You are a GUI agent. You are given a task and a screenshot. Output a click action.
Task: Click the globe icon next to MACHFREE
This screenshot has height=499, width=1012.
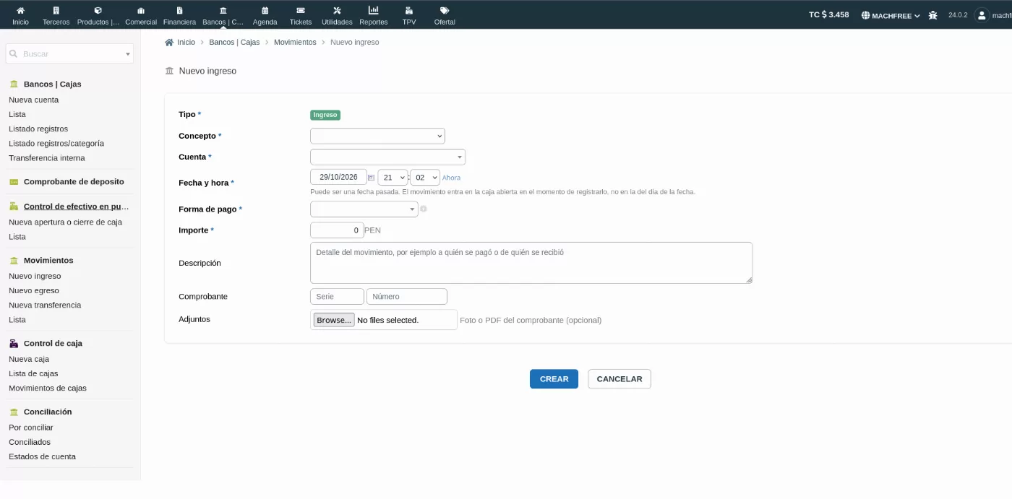pos(865,15)
